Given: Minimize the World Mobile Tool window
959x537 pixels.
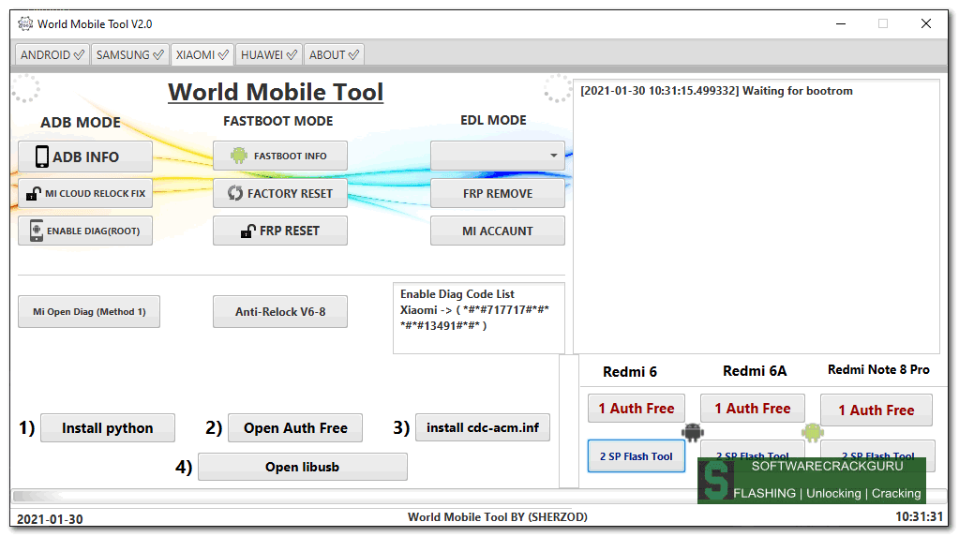Looking at the screenshot, I should point(841,23).
